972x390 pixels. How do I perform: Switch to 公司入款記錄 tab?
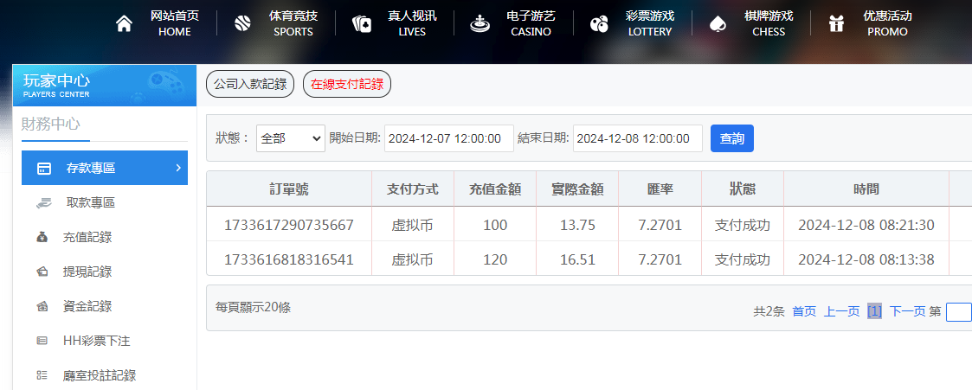click(x=250, y=85)
